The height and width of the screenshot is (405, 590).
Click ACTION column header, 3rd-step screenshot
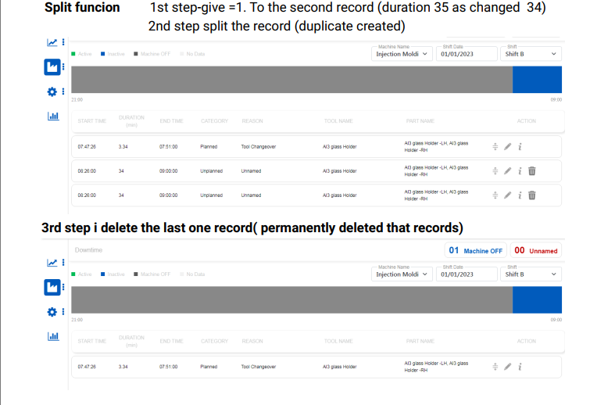tap(527, 341)
